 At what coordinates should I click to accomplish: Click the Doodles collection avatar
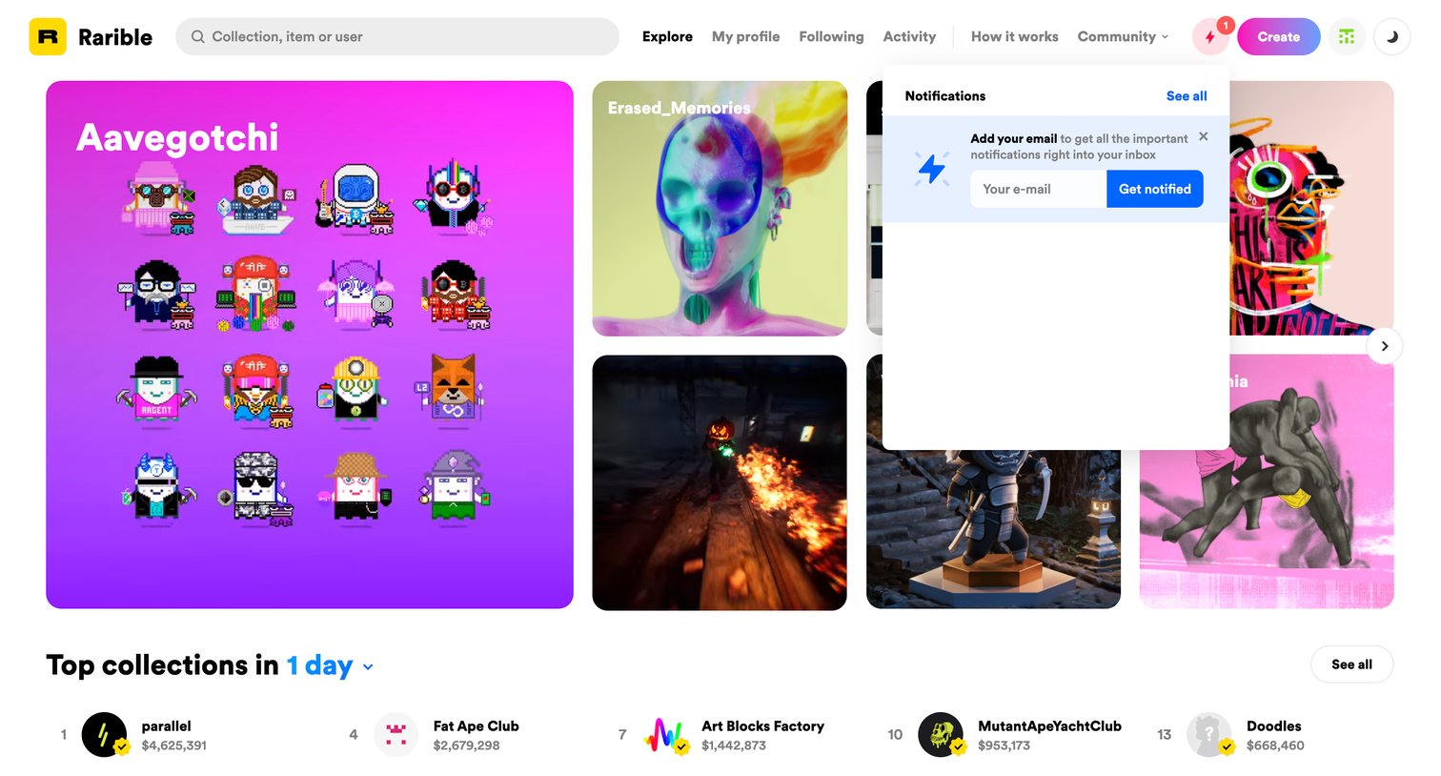click(x=1209, y=735)
